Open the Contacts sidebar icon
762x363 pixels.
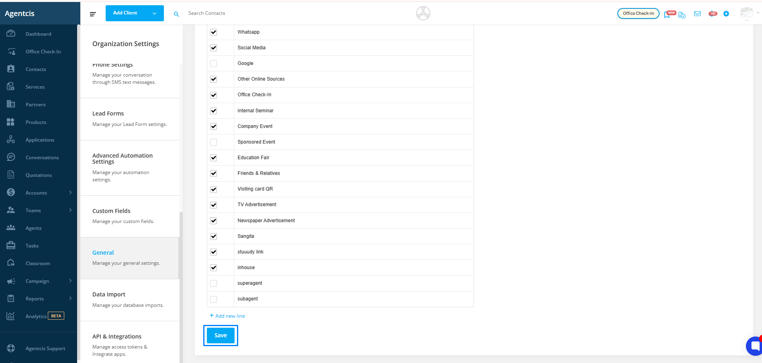coord(11,69)
